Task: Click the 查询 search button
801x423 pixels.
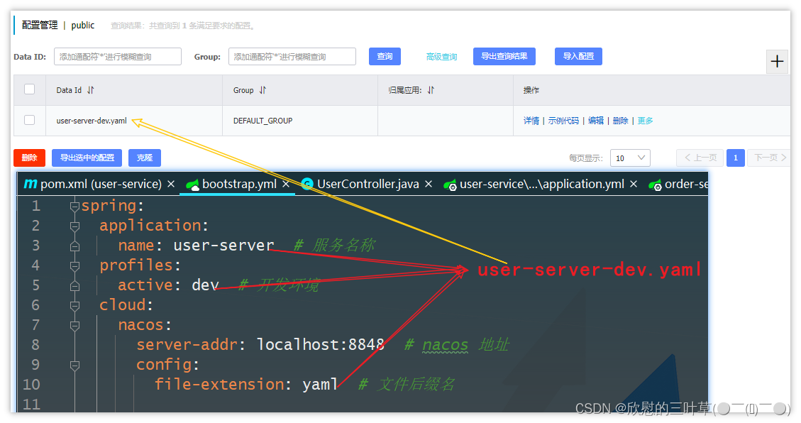Action: tap(385, 56)
